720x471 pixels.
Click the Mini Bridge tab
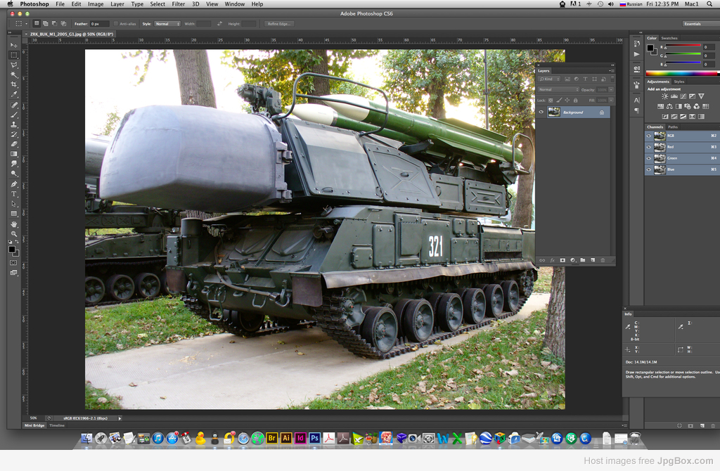tap(34, 425)
